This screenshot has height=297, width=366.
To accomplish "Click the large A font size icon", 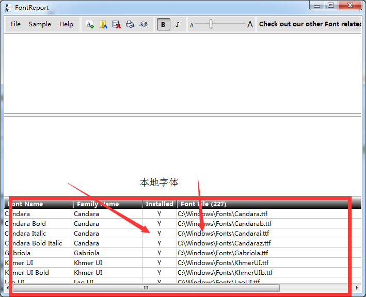I will tap(250, 24).
